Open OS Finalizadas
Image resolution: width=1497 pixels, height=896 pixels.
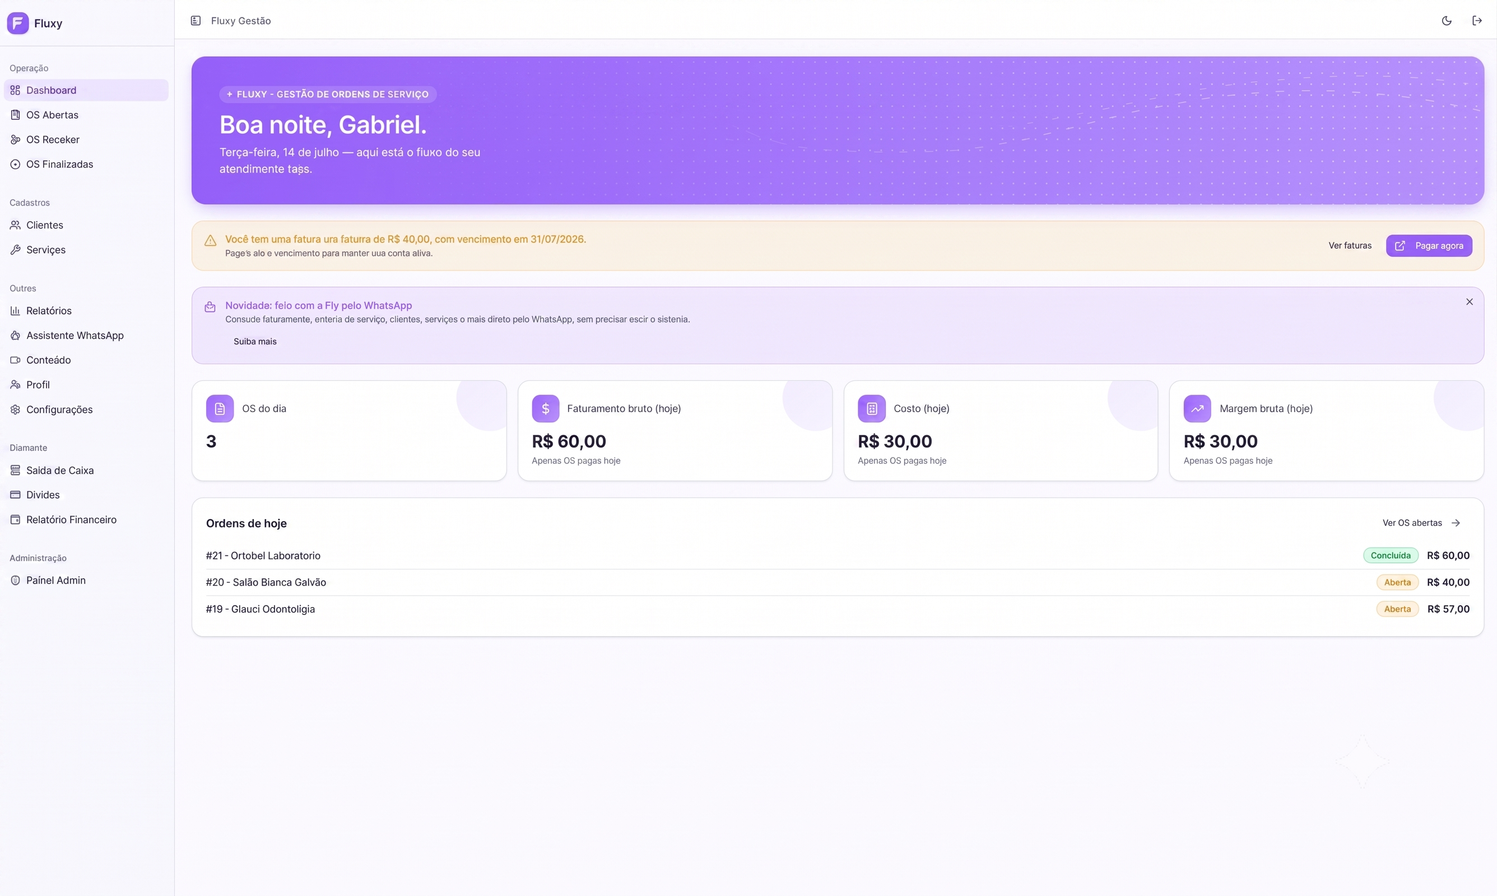pos(86,164)
